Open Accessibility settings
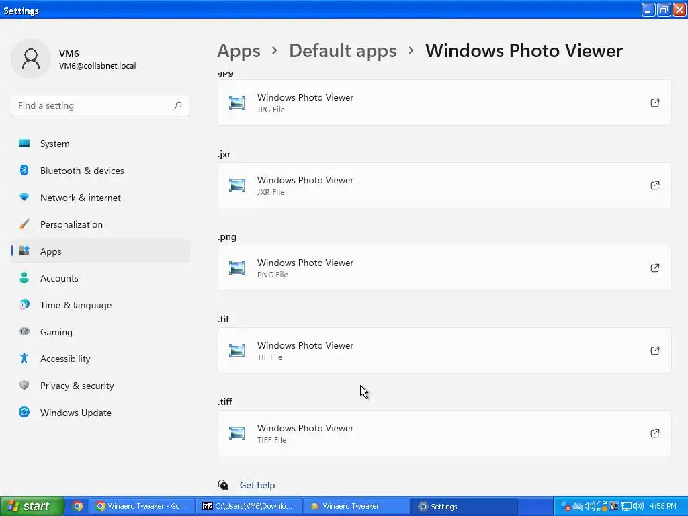The image size is (688, 516). tap(101, 359)
